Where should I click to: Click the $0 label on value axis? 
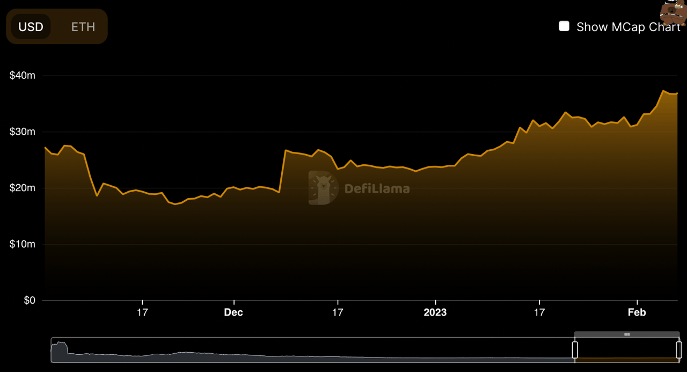(30, 301)
